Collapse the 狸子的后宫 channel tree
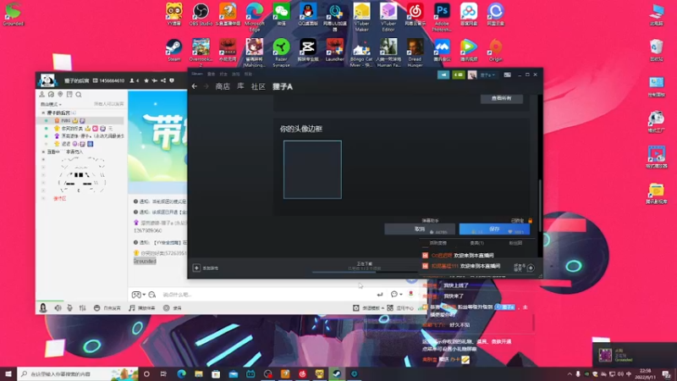The image size is (677, 381). coord(43,113)
